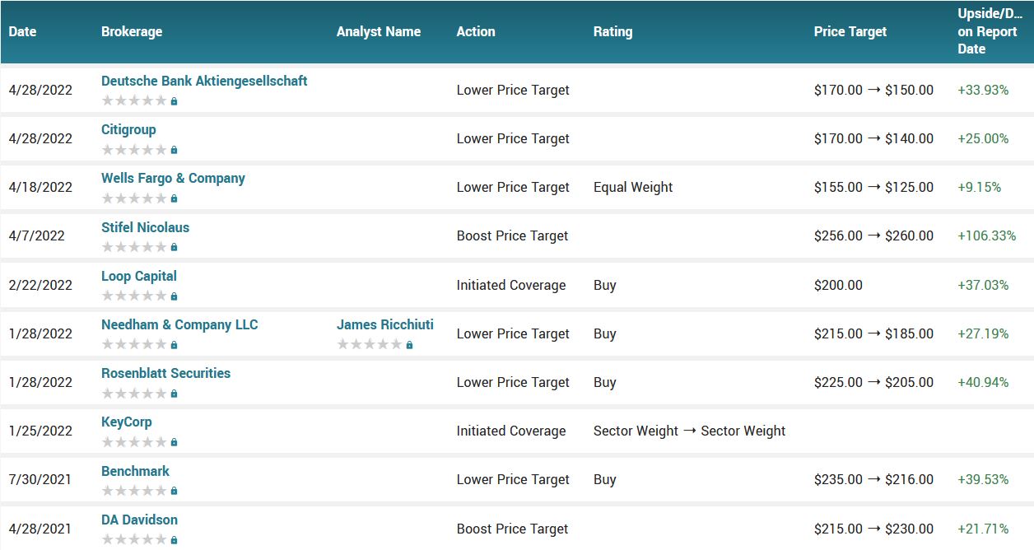
Task: Open the Stifel Nicolaus brokerage link
Action: 145,227
